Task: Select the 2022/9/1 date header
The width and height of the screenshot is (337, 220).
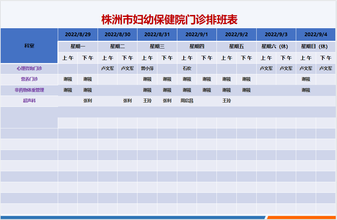Action: point(197,35)
